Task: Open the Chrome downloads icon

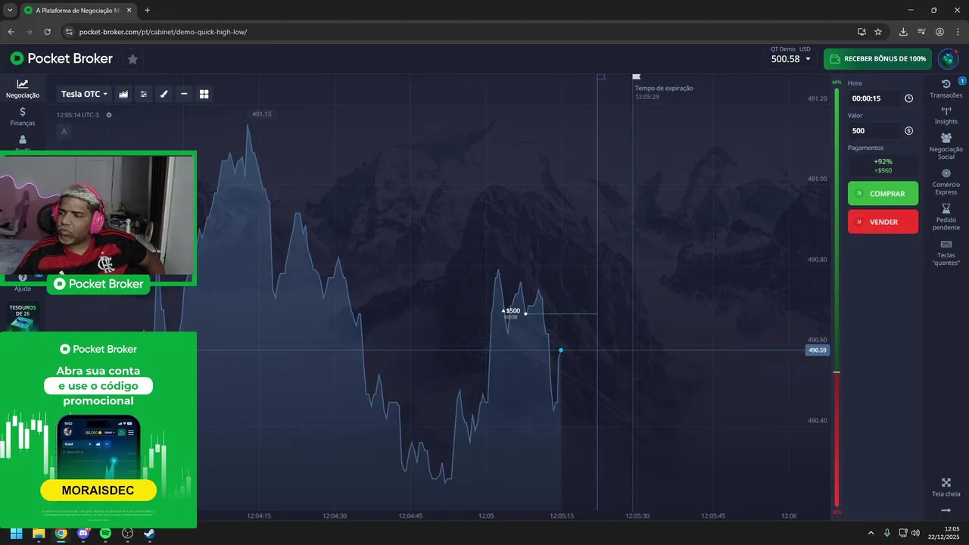Action: tap(903, 32)
